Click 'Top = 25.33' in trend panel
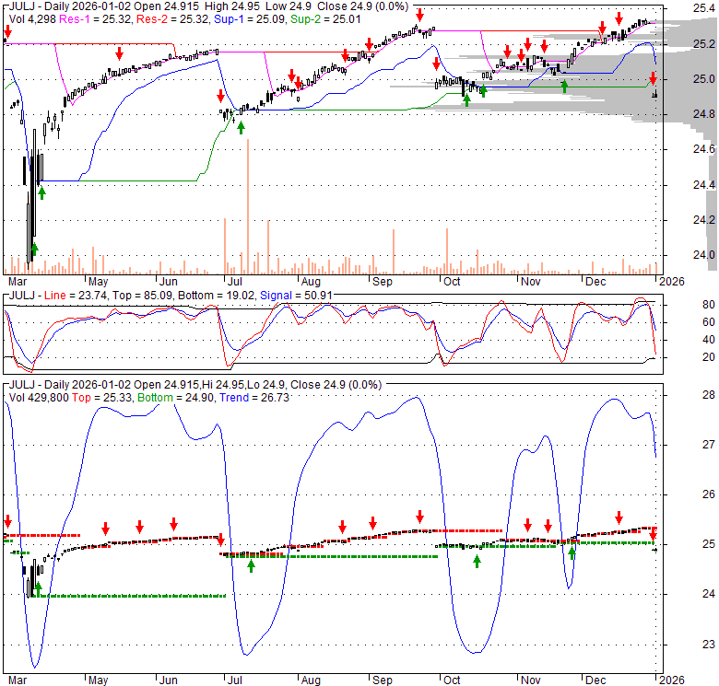Viewport: 719px width, 686px height. 101,398
